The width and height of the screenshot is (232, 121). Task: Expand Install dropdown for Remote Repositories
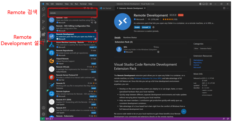[96, 56]
